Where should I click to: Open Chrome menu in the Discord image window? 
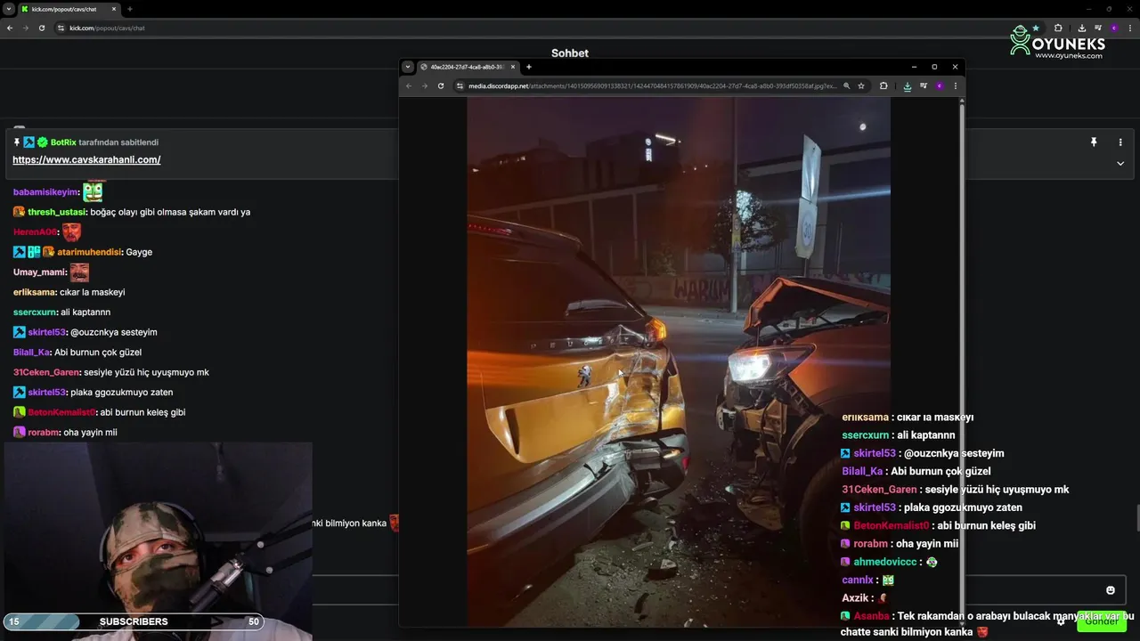[956, 86]
